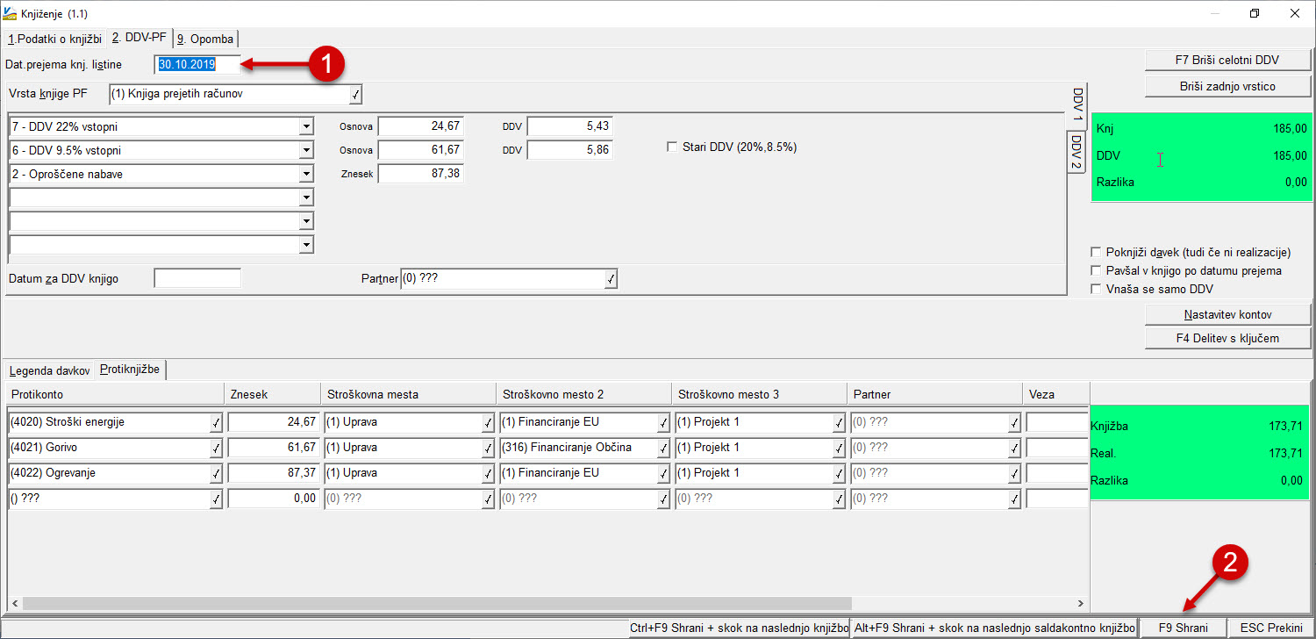Image resolution: width=1316 pixels, height=639 pixels.
Task: Click the Veza column header
Action: [x=1055, y=395]
